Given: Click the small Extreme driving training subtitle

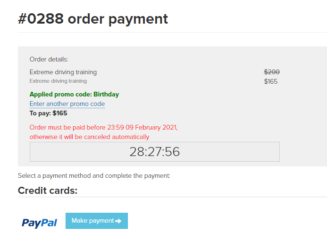Looking at the screenshot, I should [x=58, y=81].
